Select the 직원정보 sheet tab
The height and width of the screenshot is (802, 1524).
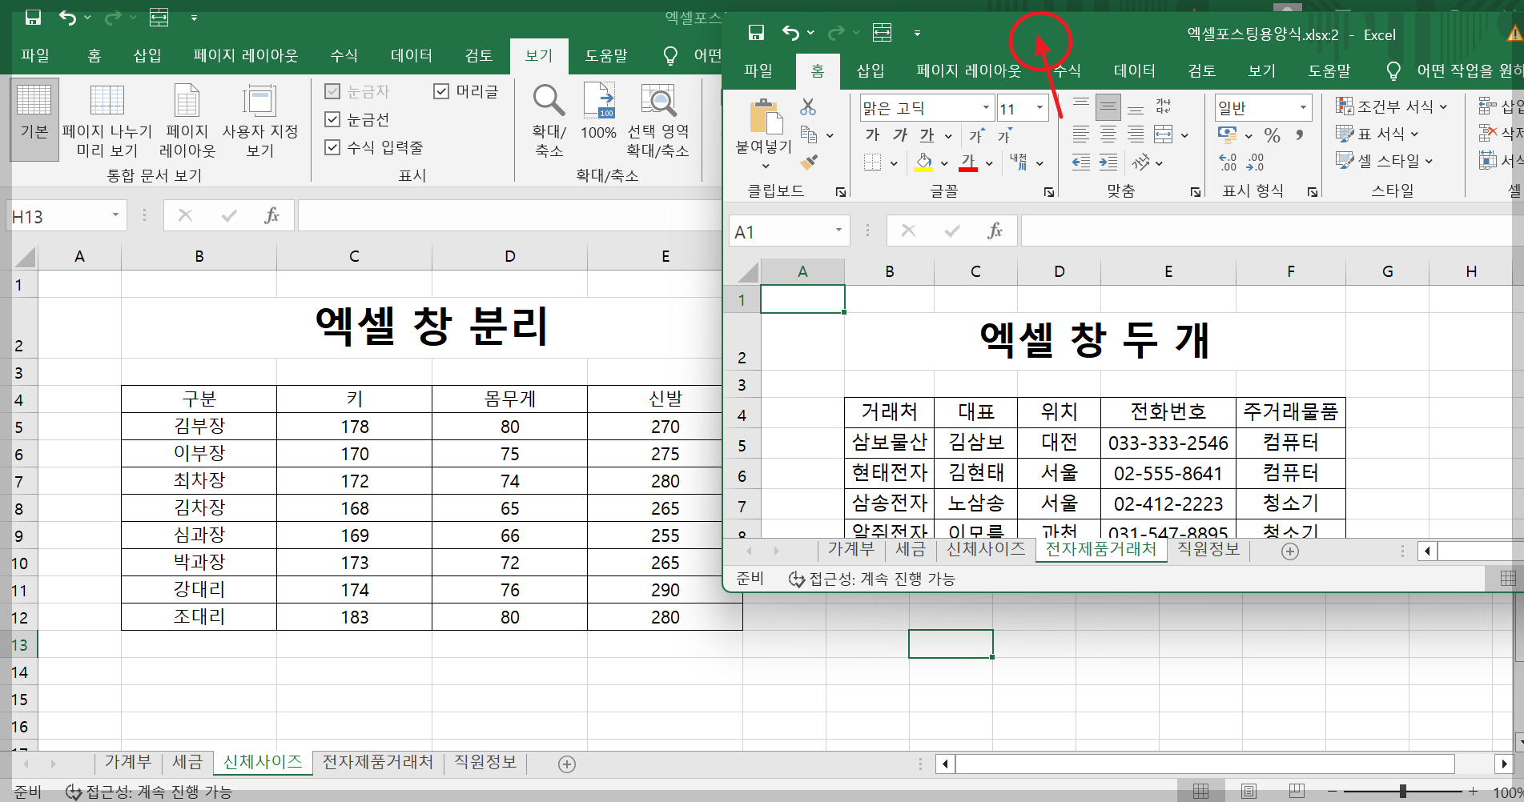pyautogui.click(x=1208, y=550)
